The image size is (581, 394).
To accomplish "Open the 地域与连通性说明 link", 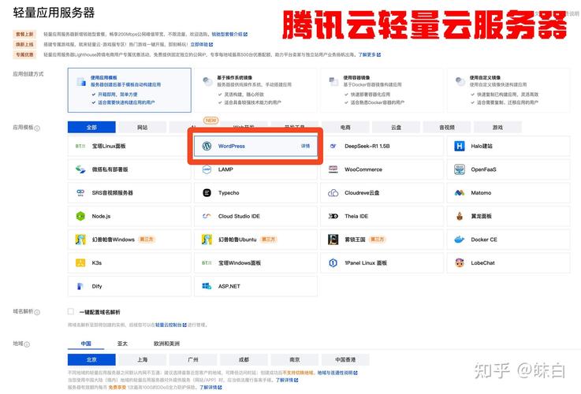I will (x=337, y=373).
